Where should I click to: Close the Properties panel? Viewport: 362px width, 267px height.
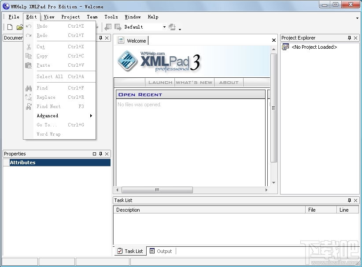[107, 154]
